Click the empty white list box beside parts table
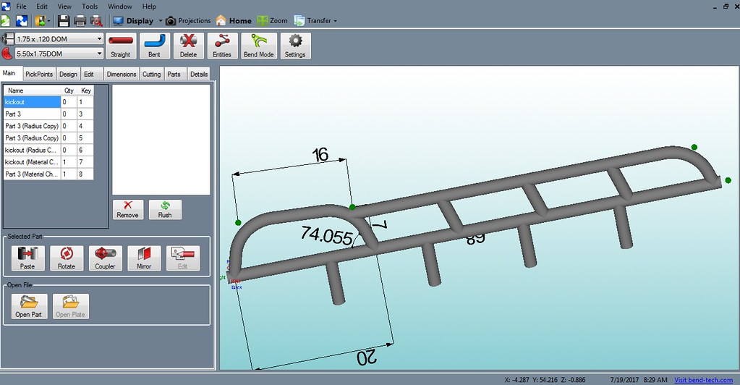Image resolution: width=740 pixels, height=385 pixels. coord(161,140)
